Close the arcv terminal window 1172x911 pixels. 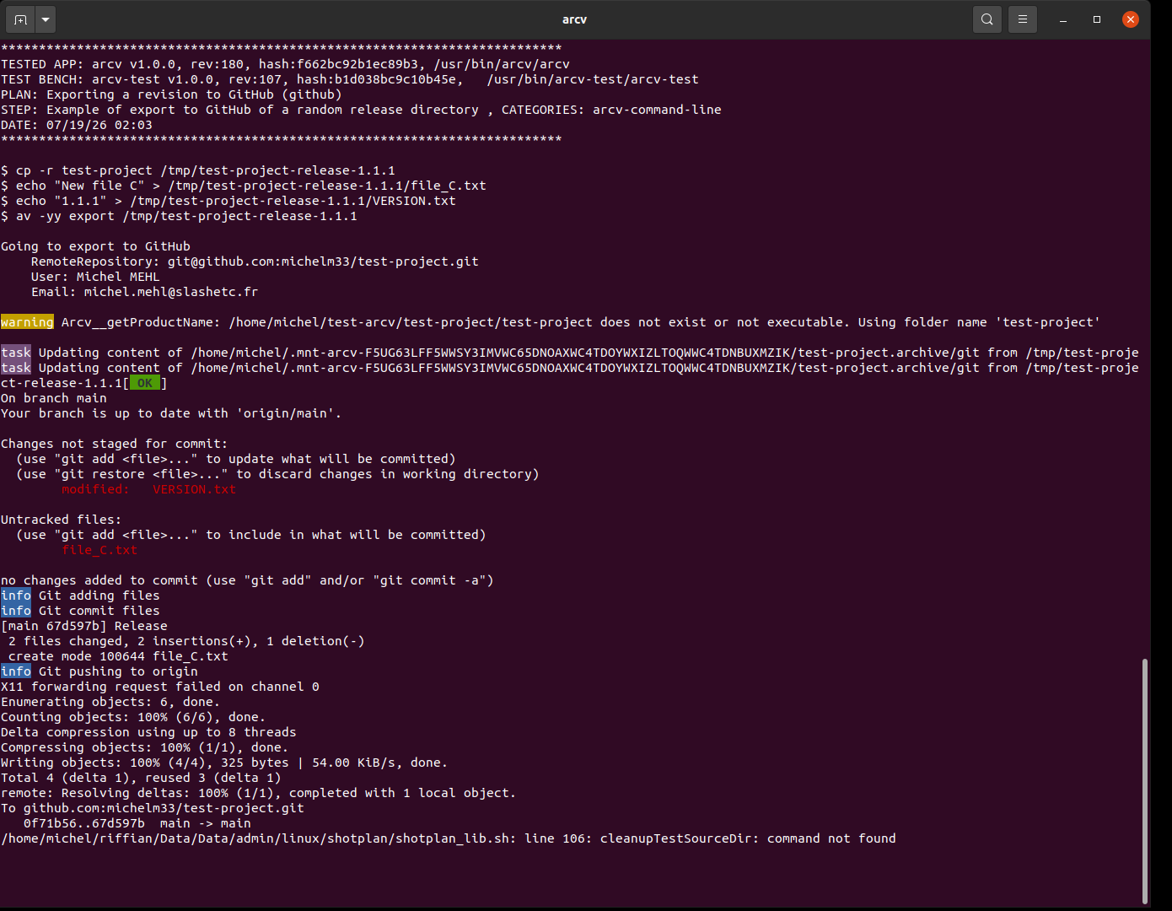tap(1131, 19)
